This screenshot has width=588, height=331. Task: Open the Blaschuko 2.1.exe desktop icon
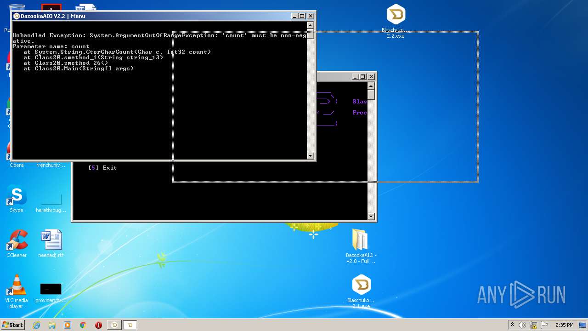(361, 292)
